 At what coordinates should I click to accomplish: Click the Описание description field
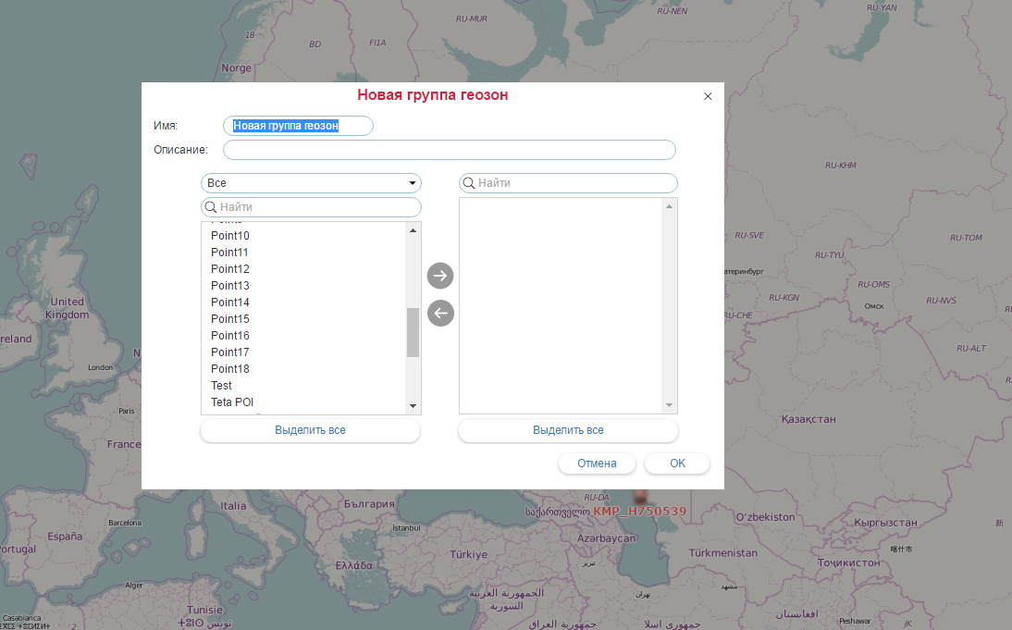pyautogui.click(x=450, y=150)
